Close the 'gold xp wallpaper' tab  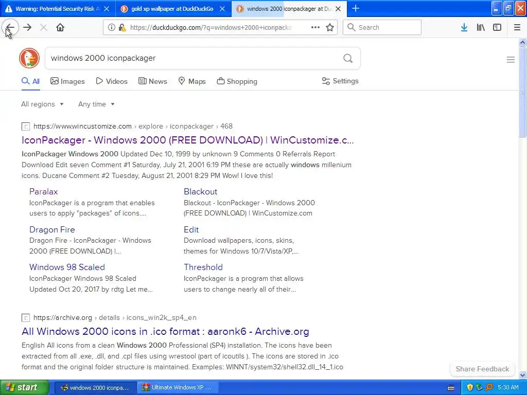222,9
